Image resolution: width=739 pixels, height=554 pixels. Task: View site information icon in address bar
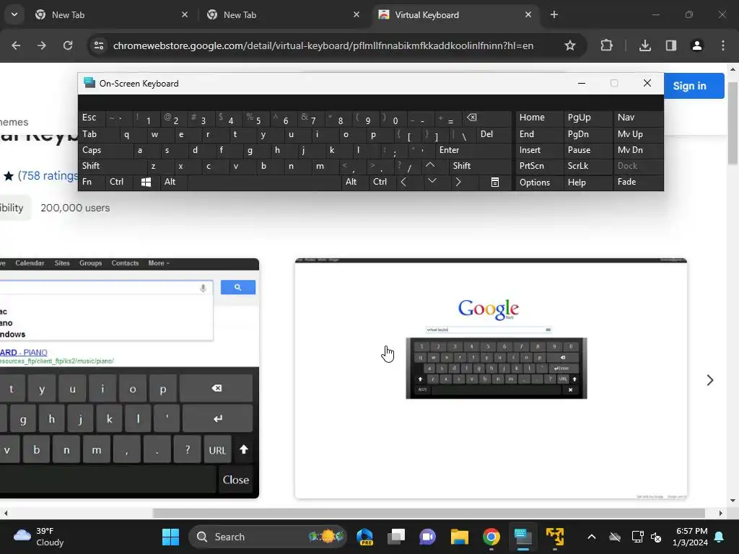point(99,45)
